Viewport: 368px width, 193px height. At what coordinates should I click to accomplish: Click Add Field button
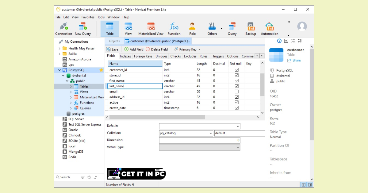(x=134, y=49)
